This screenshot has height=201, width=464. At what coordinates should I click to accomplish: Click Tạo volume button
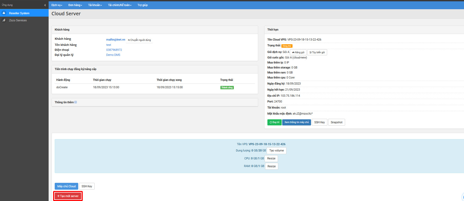coord(277,151)
